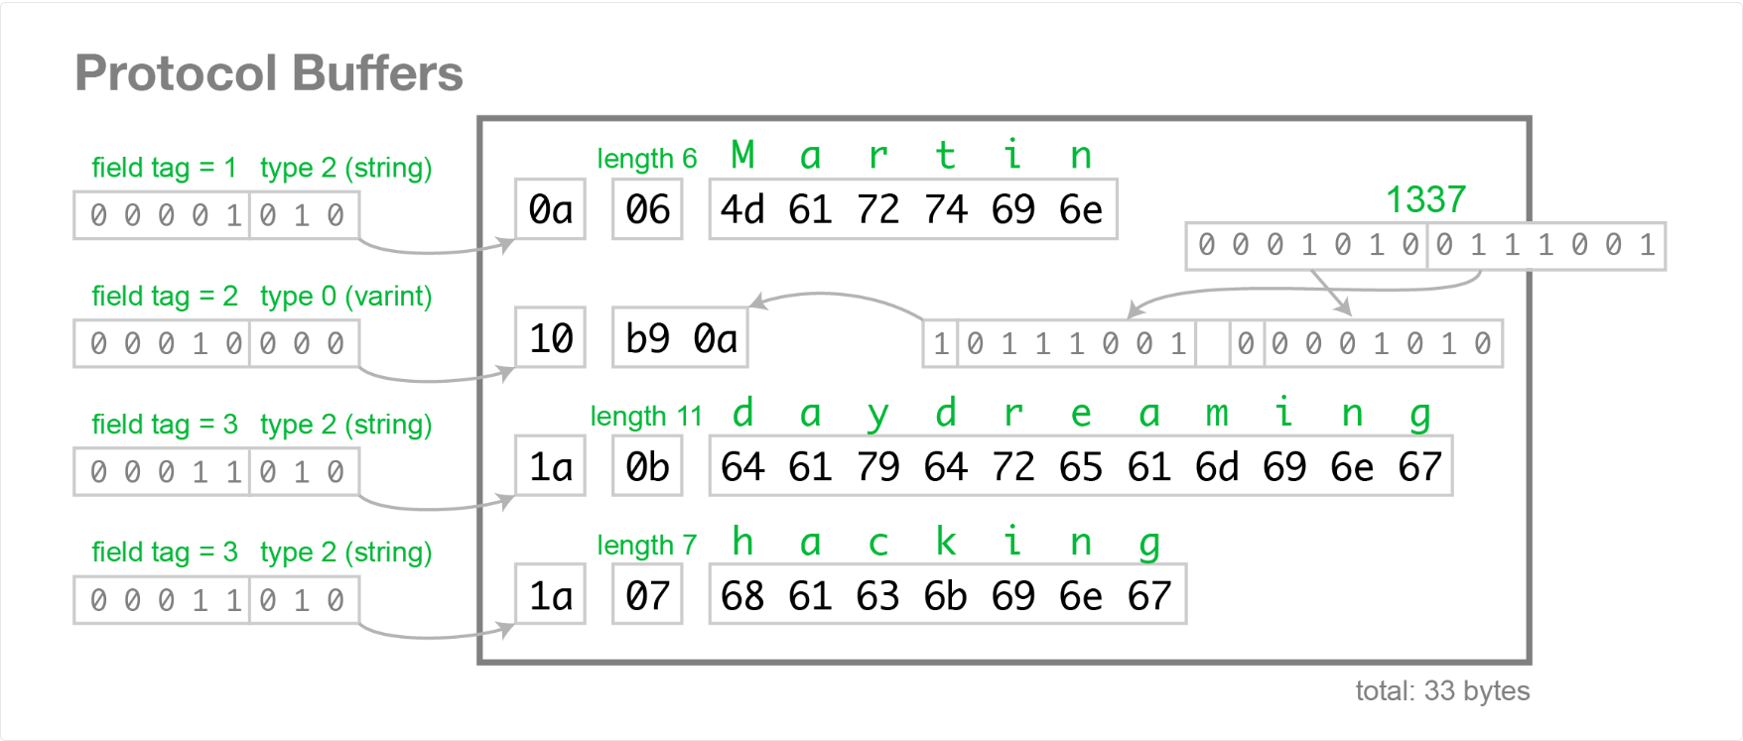Select the "0a" byte next to "b9"
The height and width of the screenshot is (741, 1743).
pyautogui.click(x=716, y=338)
